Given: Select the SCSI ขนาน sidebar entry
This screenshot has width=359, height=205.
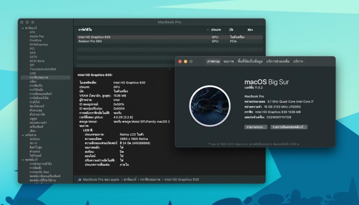Looking at the screenshot, I should pos(37,61).
